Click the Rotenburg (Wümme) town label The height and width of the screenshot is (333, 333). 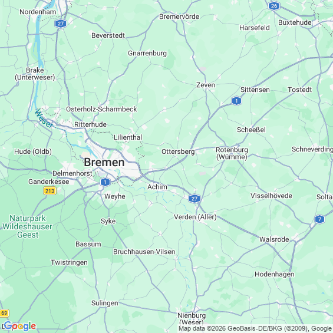232,153
